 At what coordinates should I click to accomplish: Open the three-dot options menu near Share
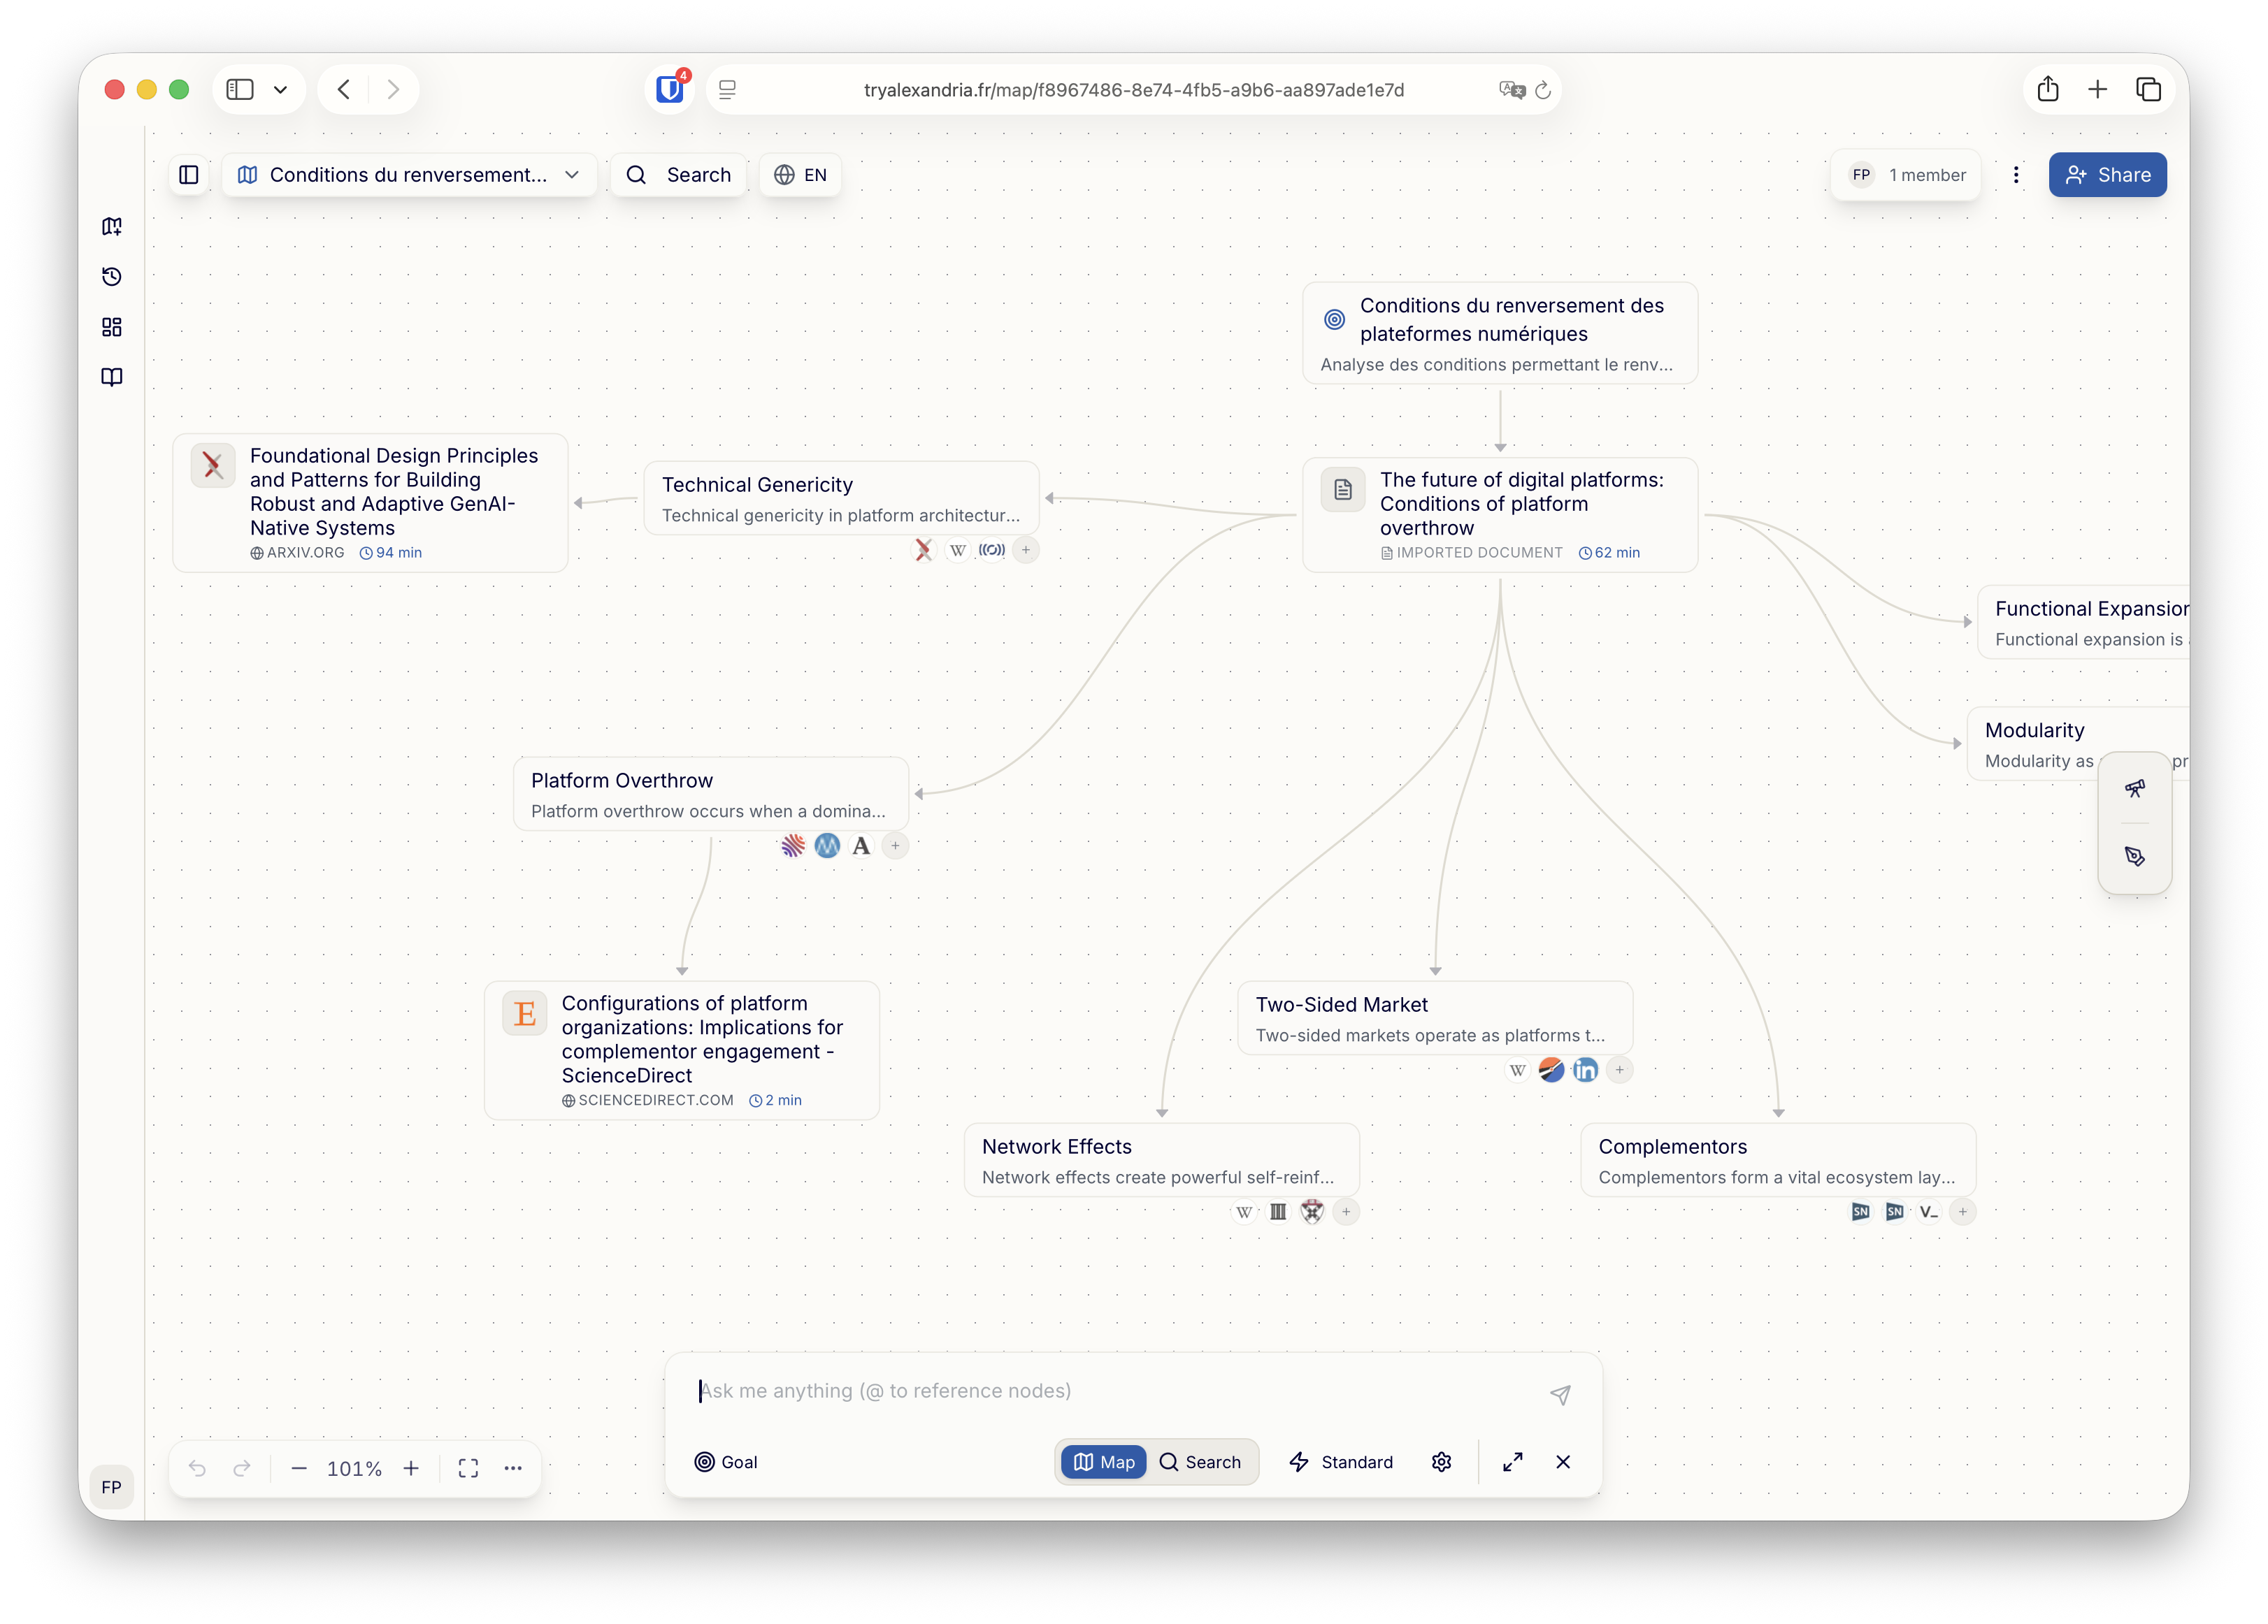point(2016,175)
